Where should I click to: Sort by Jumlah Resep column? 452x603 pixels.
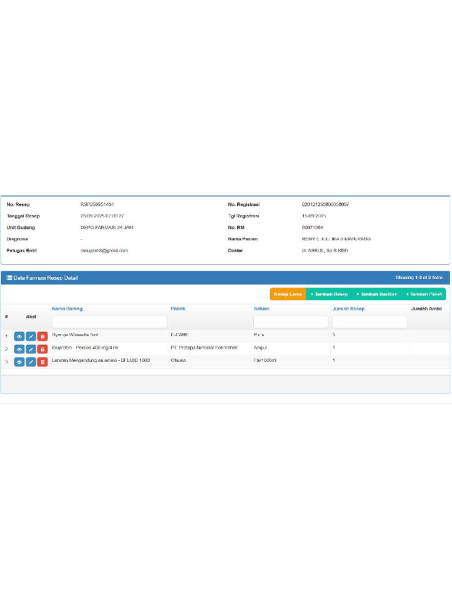coord(348,309)
